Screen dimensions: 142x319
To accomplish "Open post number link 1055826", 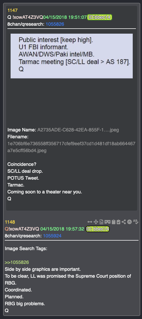I will pos(55,24).
